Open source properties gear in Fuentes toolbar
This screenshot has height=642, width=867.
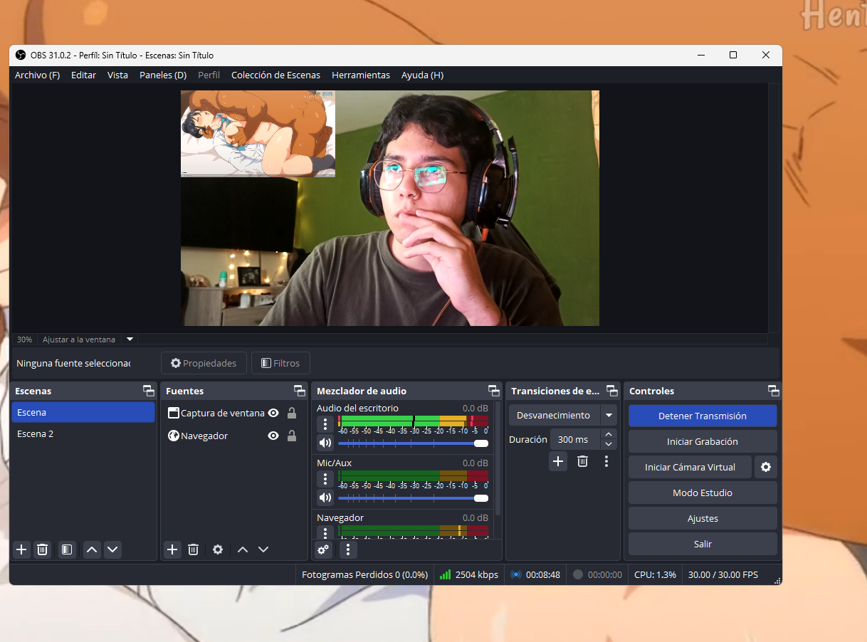pyautogui.click(x=218, y=549)
